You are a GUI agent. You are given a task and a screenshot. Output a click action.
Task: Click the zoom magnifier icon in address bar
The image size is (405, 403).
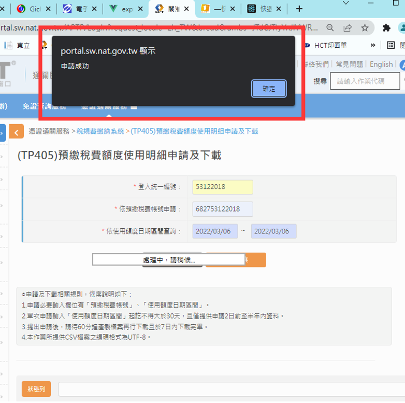point(330,28)
